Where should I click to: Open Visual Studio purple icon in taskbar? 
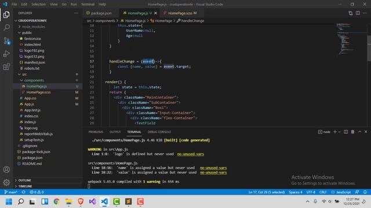click(93, 202)
